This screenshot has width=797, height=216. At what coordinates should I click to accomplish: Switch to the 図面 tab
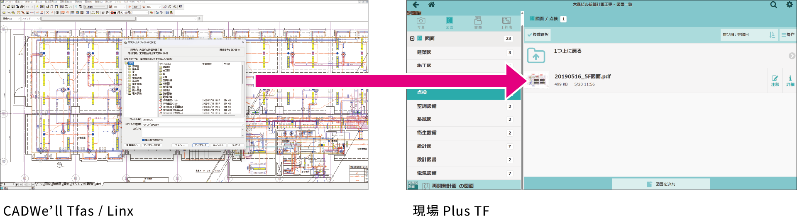click(450, 23)
